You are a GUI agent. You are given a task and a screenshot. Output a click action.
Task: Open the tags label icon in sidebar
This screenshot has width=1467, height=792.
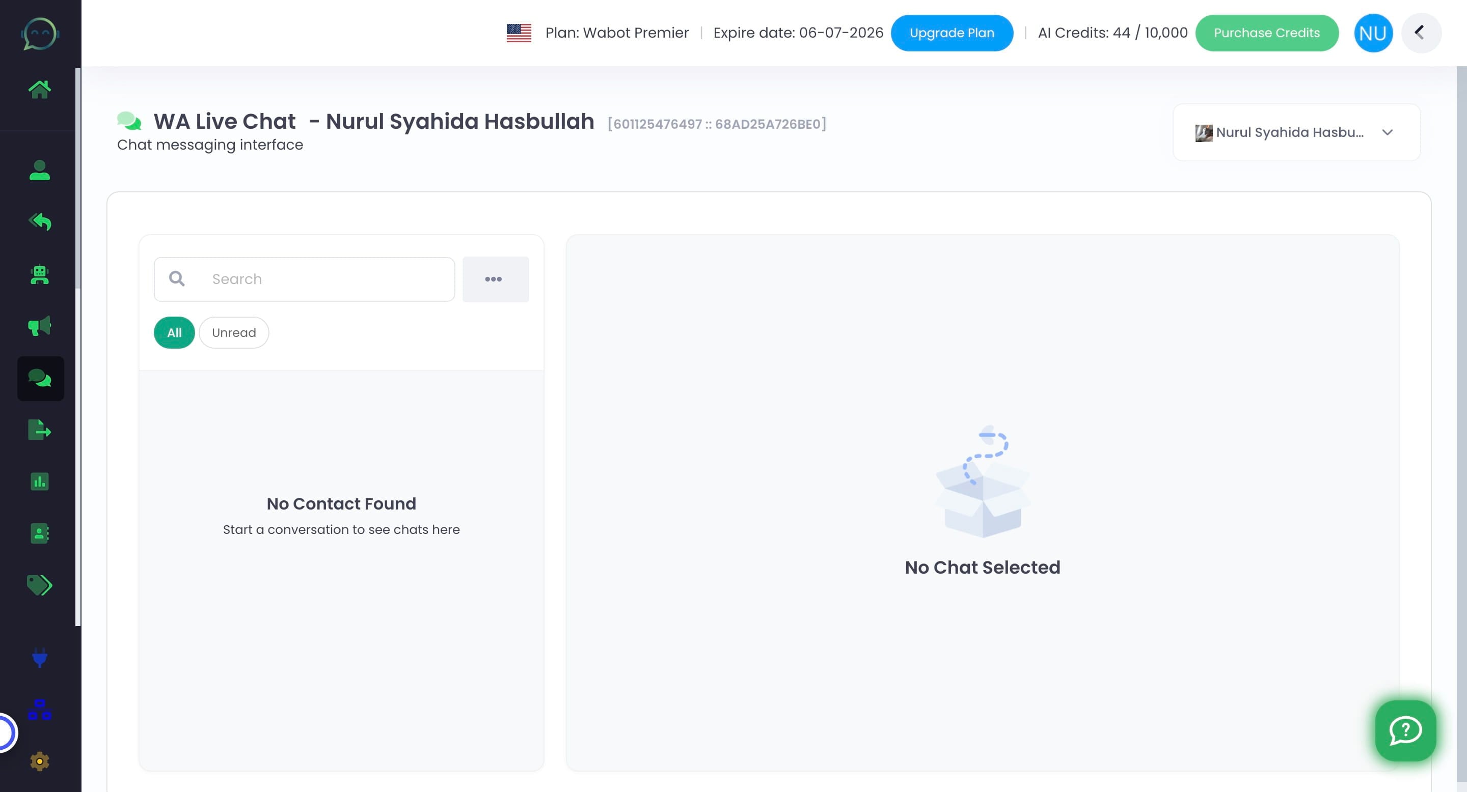39,585
